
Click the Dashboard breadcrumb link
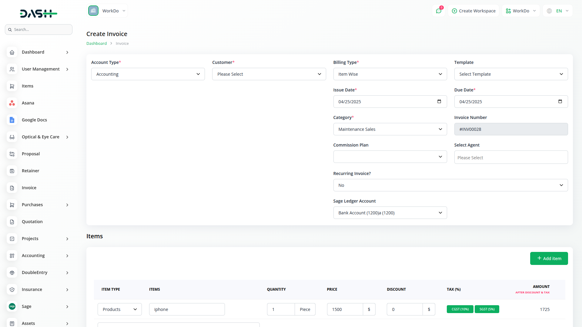click(x=96, y=43)
